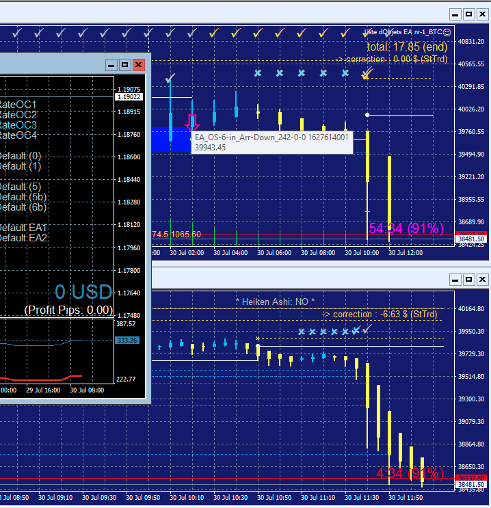Click the 1.19022 current price tag
491x508 pixels.
[129, 97]
